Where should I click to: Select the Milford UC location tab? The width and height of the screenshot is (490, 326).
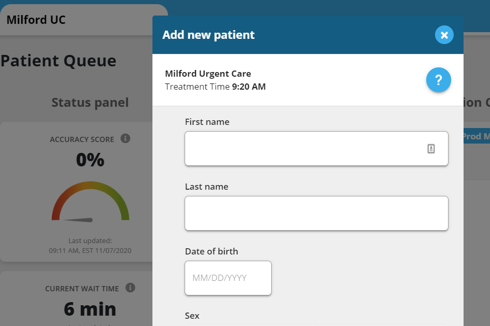(36, 20)
